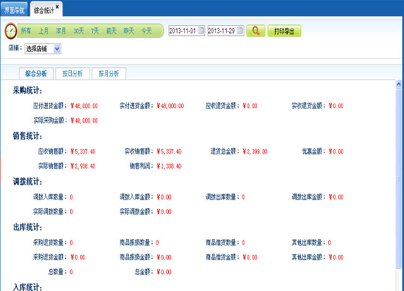The image size is (404, 291).
Task: Filter by 本月 time range
Action: point(61,31)
